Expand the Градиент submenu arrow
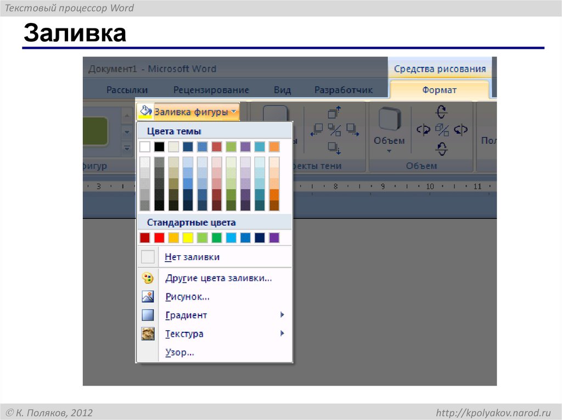The image size is (562, 420). 282,315
